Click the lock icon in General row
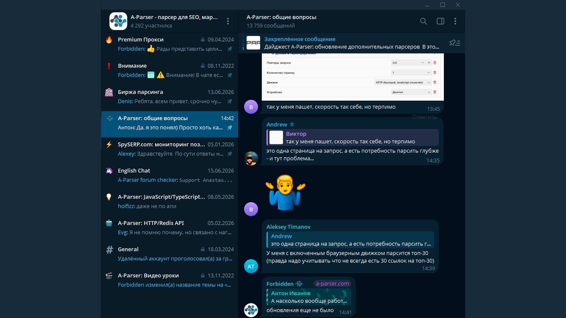 tap(203, 250)
